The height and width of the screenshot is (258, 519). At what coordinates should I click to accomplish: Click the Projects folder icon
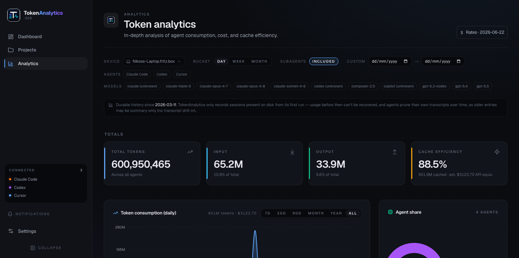click(x=11, y=50)
